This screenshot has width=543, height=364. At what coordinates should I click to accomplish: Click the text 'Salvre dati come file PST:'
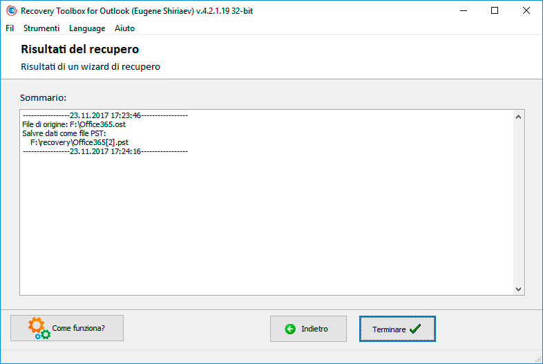(x=64, y=133)
